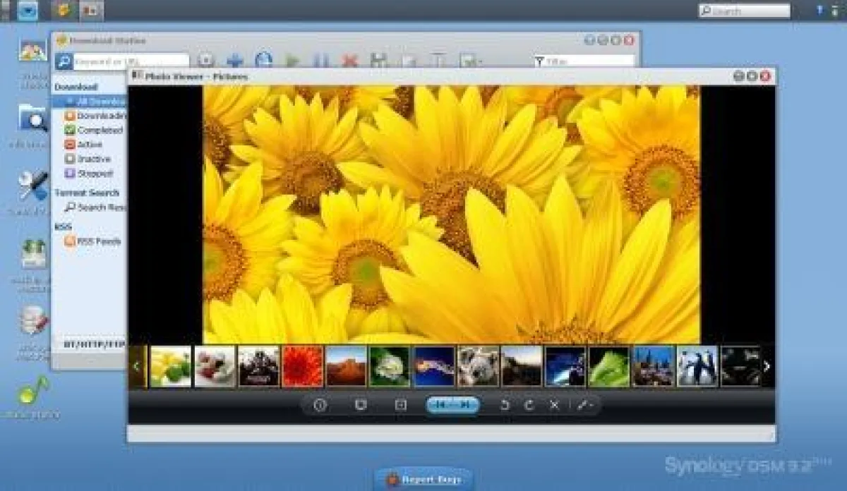Click the green resume download icon
Image resolution: width=847 pixels, height=491 pixels.
pyautogui.click(x=292, y=61)
